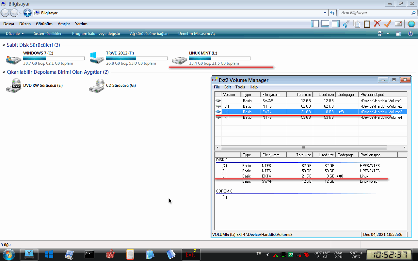Open the Windows Start orb
418x261 pixels.
click(x=8, y=254)
